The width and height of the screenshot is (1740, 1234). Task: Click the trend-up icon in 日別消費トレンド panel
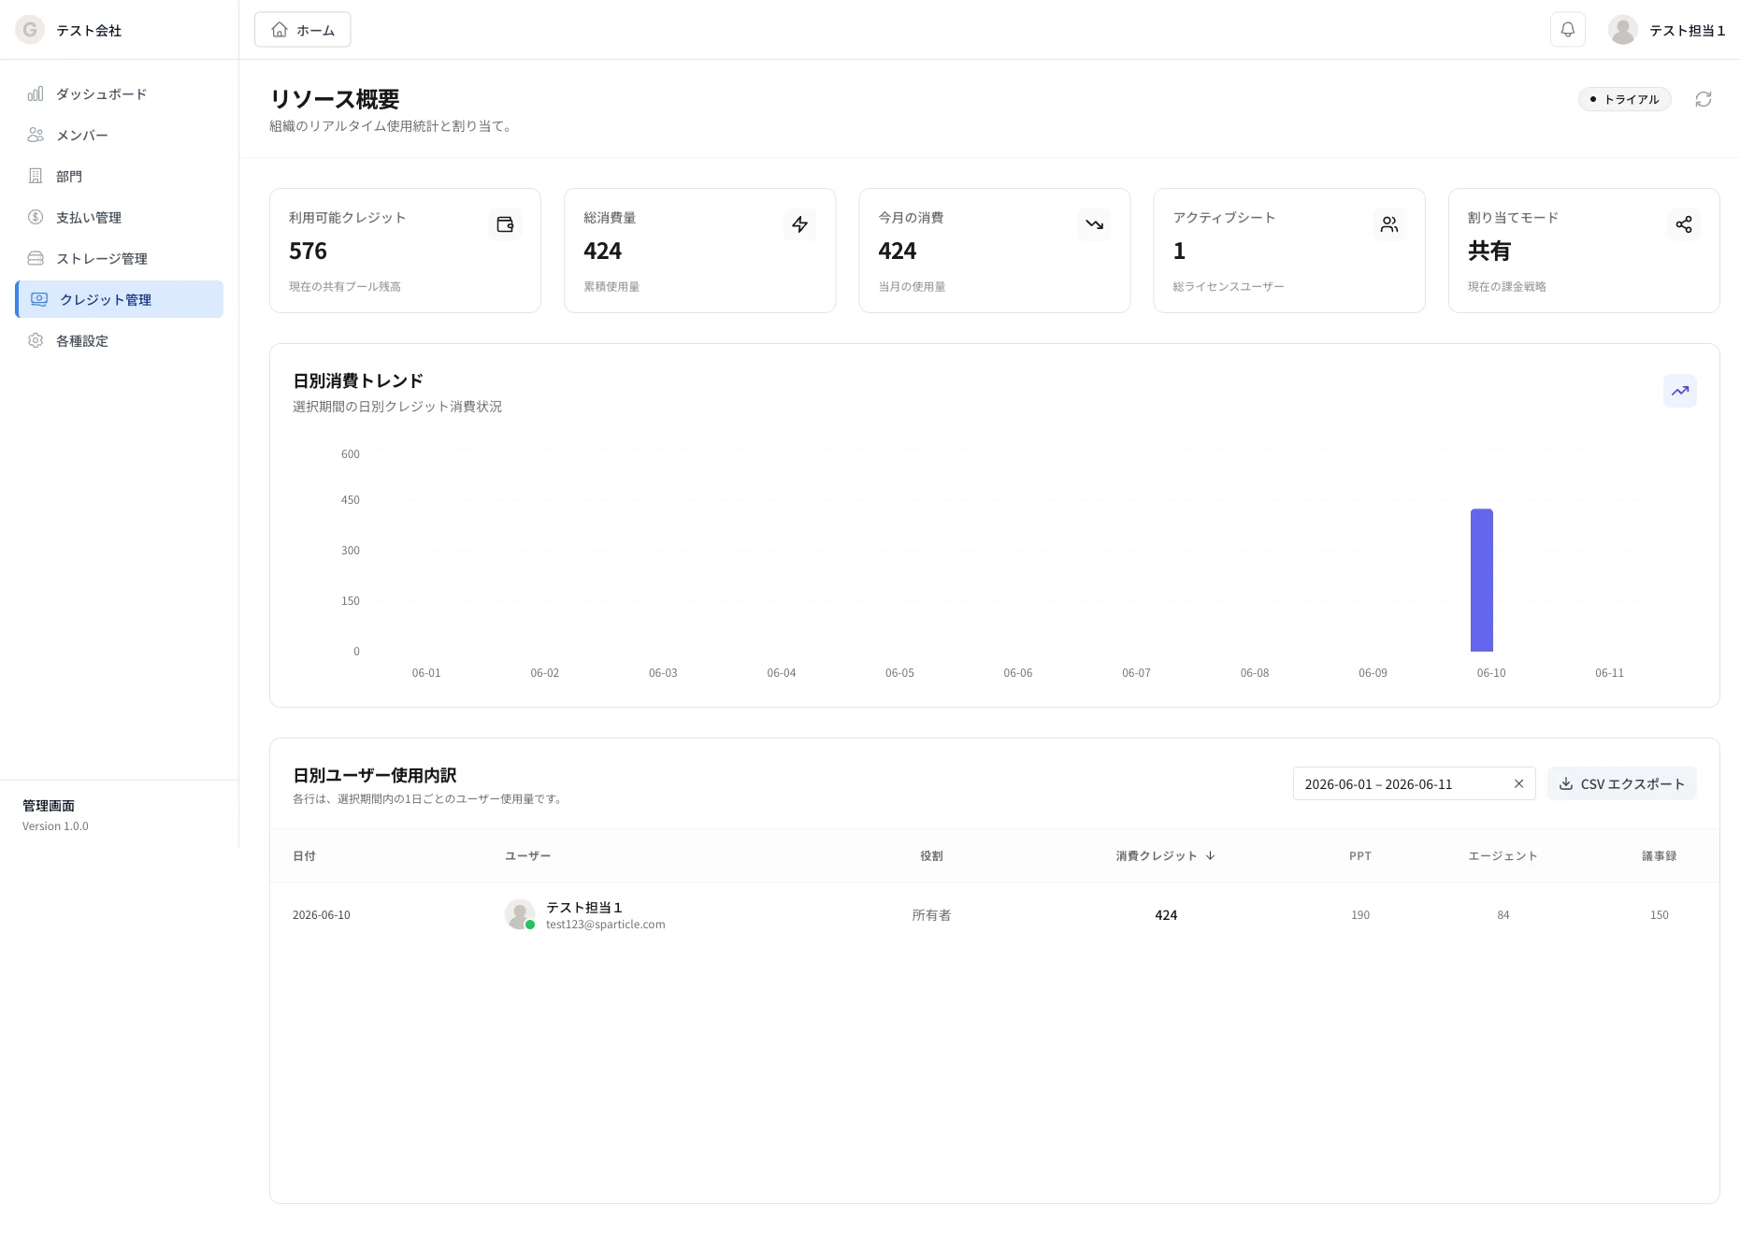(1680, 391)
